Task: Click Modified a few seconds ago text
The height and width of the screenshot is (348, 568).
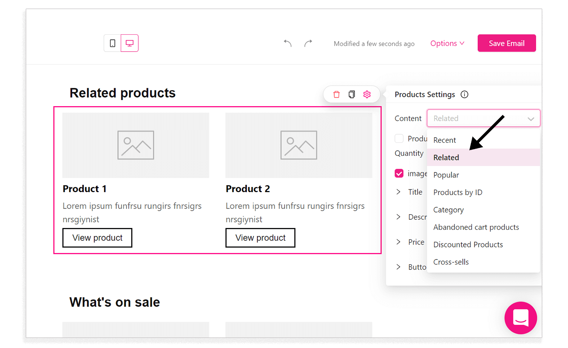Action: coord(374,44)
